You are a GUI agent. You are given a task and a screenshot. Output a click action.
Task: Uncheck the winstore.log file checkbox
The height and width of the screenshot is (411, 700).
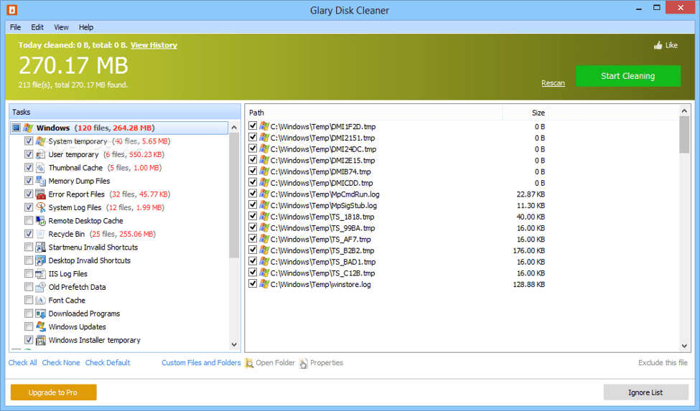pos(253,284)
